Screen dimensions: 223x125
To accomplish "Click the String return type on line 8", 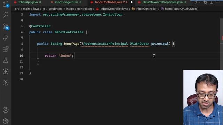I will [56, 44].
